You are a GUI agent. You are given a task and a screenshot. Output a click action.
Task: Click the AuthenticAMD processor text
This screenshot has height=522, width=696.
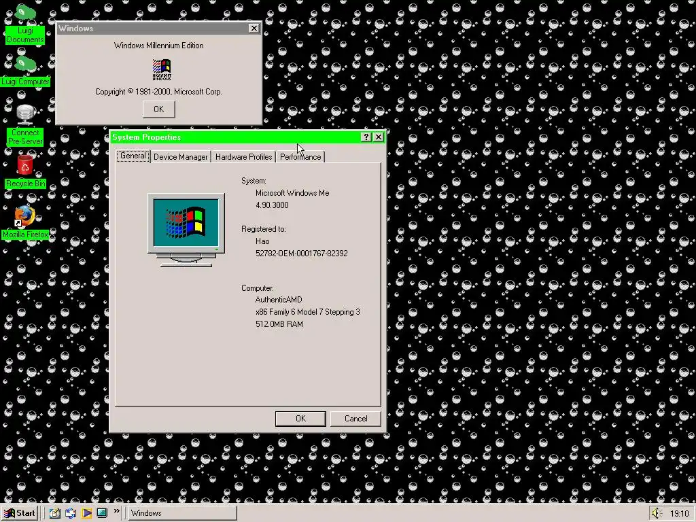pos(279,300)
